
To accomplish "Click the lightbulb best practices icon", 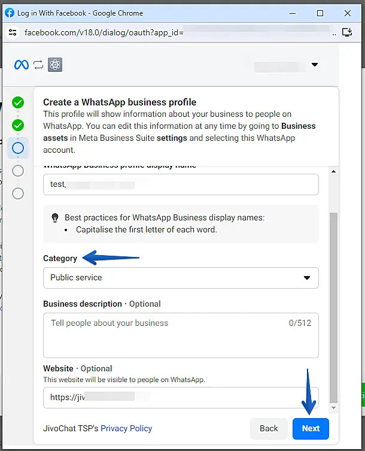I will point(56,217).
